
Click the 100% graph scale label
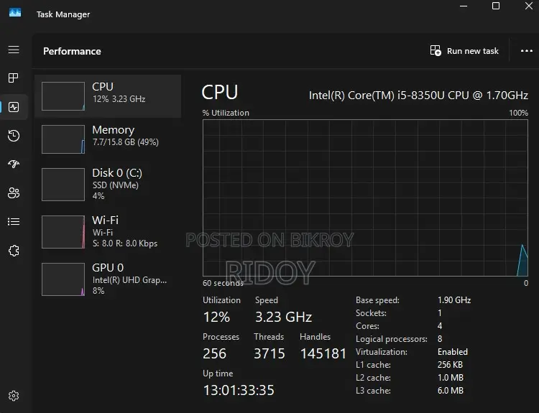518,113
